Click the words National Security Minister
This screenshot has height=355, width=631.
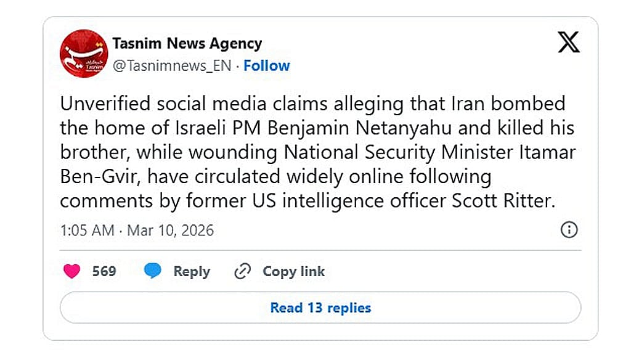pos(399,153)
